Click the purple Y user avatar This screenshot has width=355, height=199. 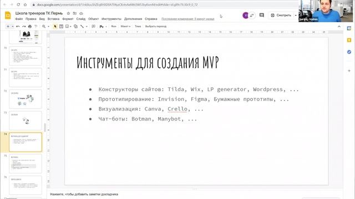click(x=245, y=15)
